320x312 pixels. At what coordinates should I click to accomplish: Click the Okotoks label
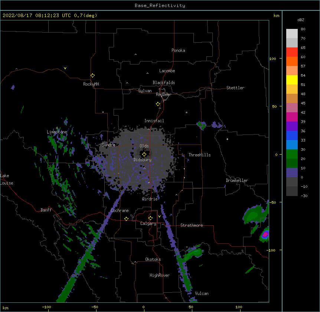[153, 259]
